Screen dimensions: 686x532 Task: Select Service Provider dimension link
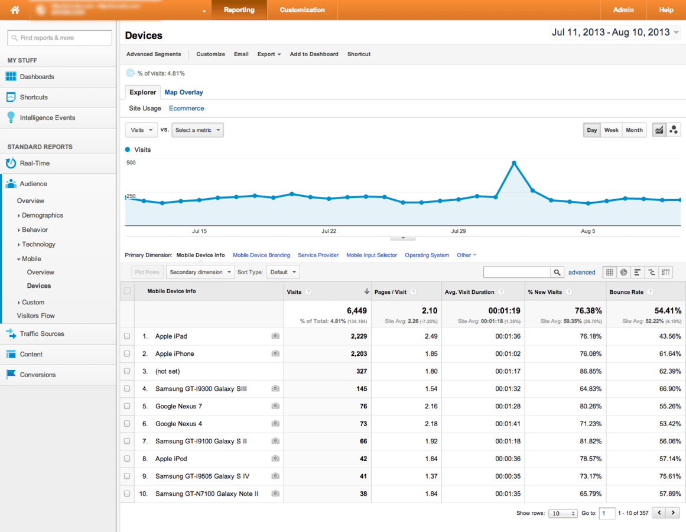click(x=318, y=255)
